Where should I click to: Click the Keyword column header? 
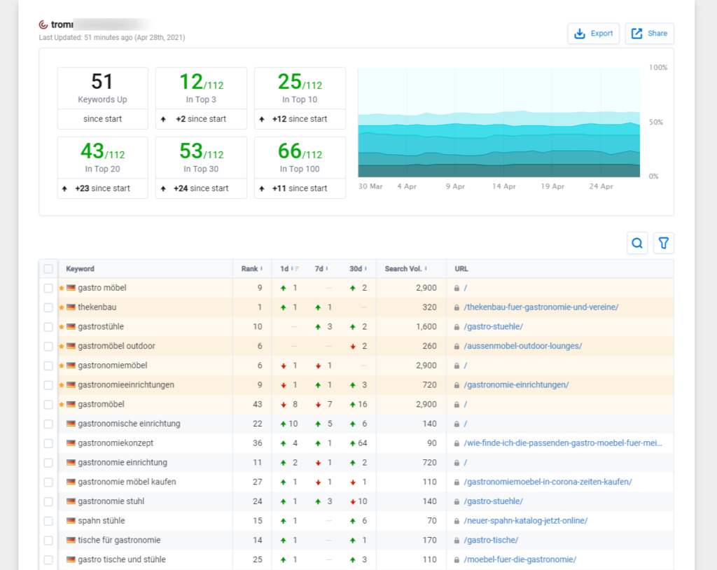81,269
